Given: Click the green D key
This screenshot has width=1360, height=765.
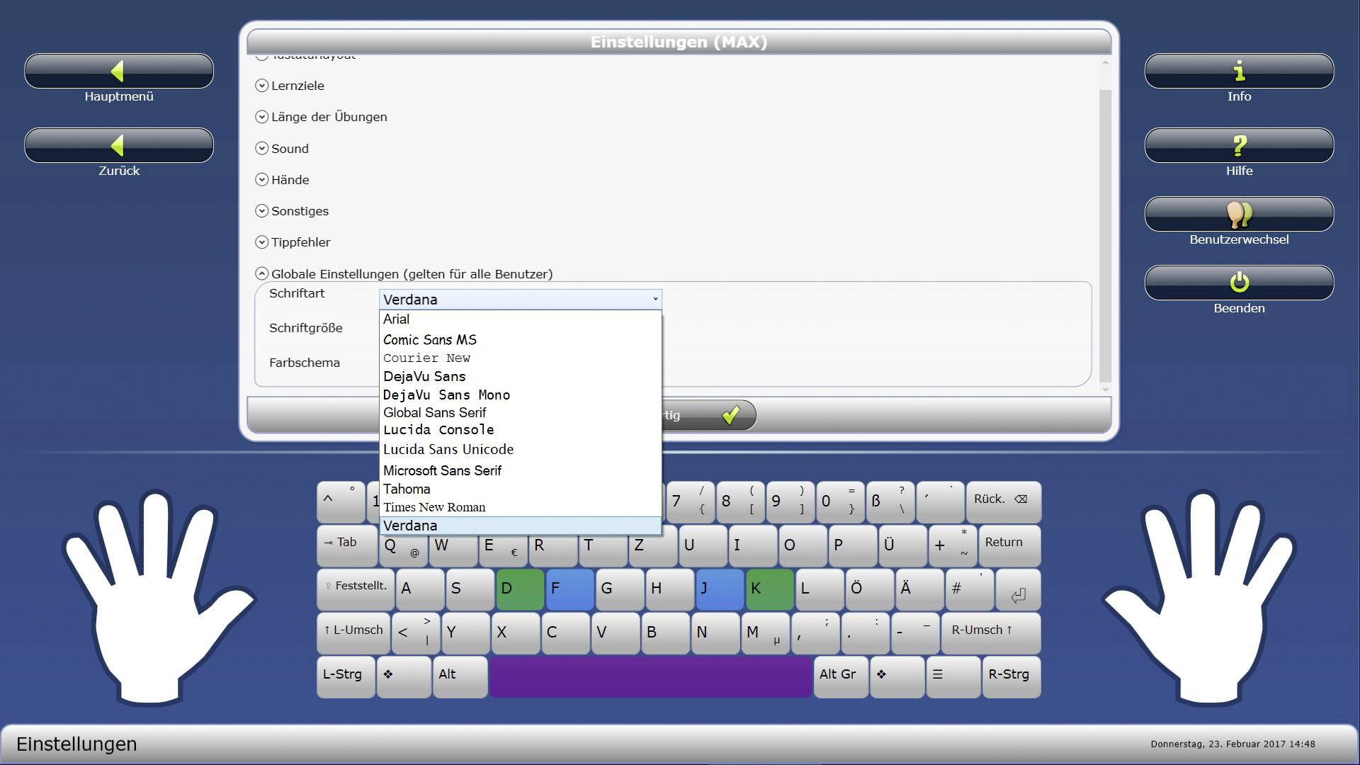Looking at the screenshot, I should pos(520,590).
